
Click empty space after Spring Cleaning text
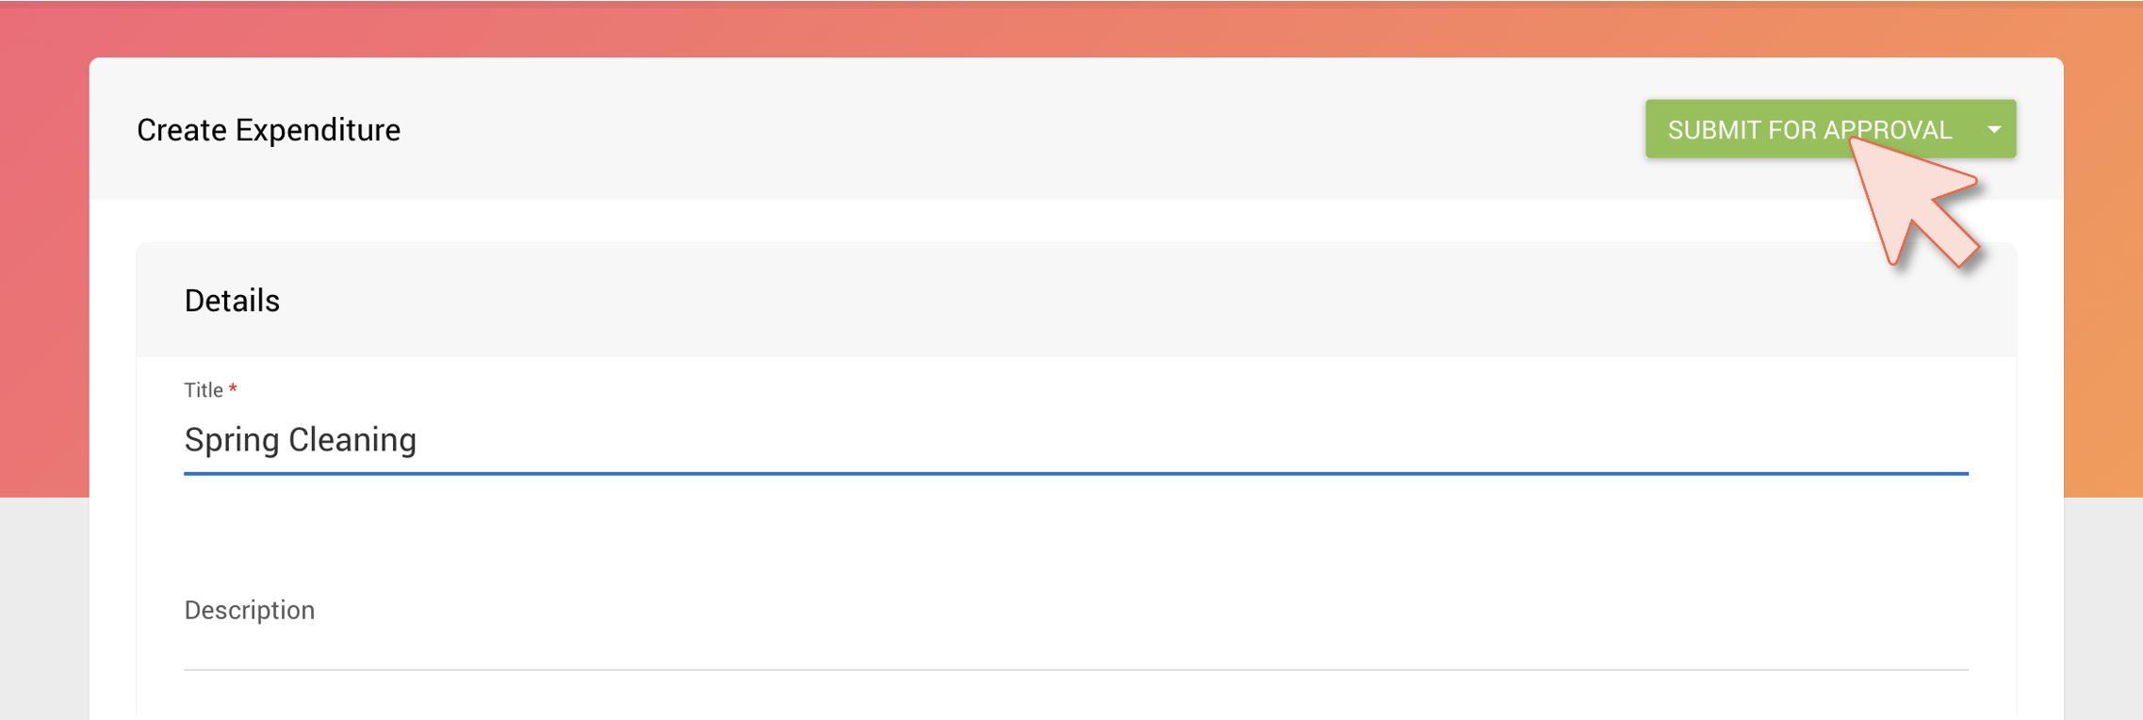tap(1131, 440)
